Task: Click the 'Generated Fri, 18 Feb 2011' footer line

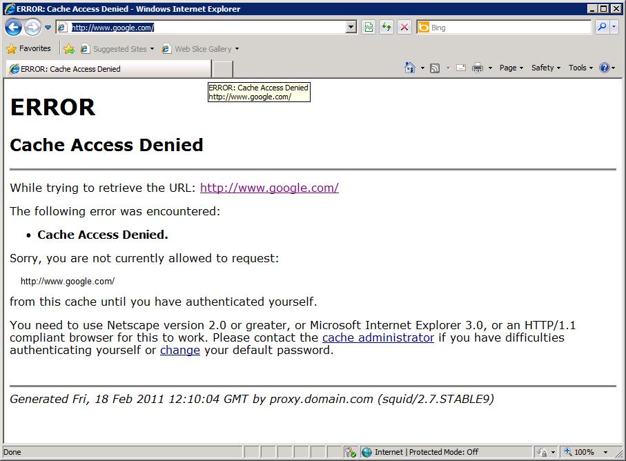Action: (252, 399)
